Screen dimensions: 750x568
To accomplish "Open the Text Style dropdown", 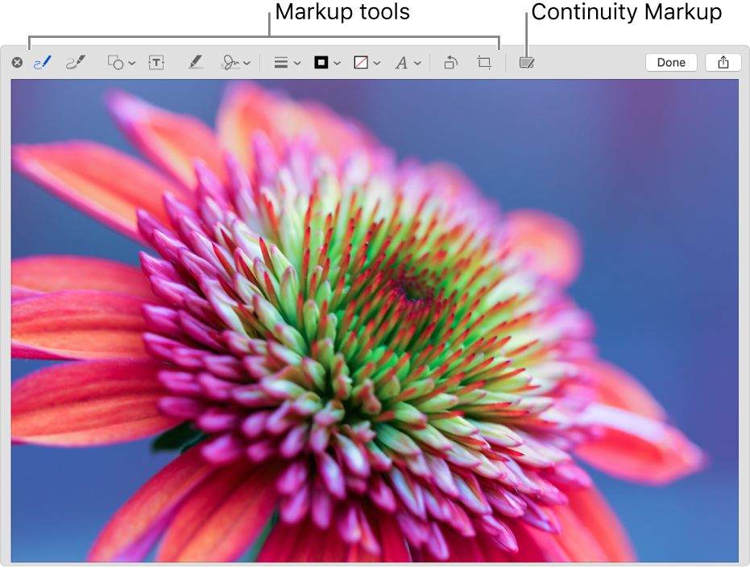I will click(x=417, y=62).
